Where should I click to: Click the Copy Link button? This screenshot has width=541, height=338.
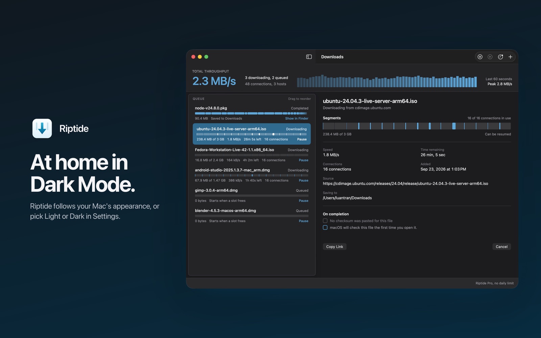[x=335, y=247]
